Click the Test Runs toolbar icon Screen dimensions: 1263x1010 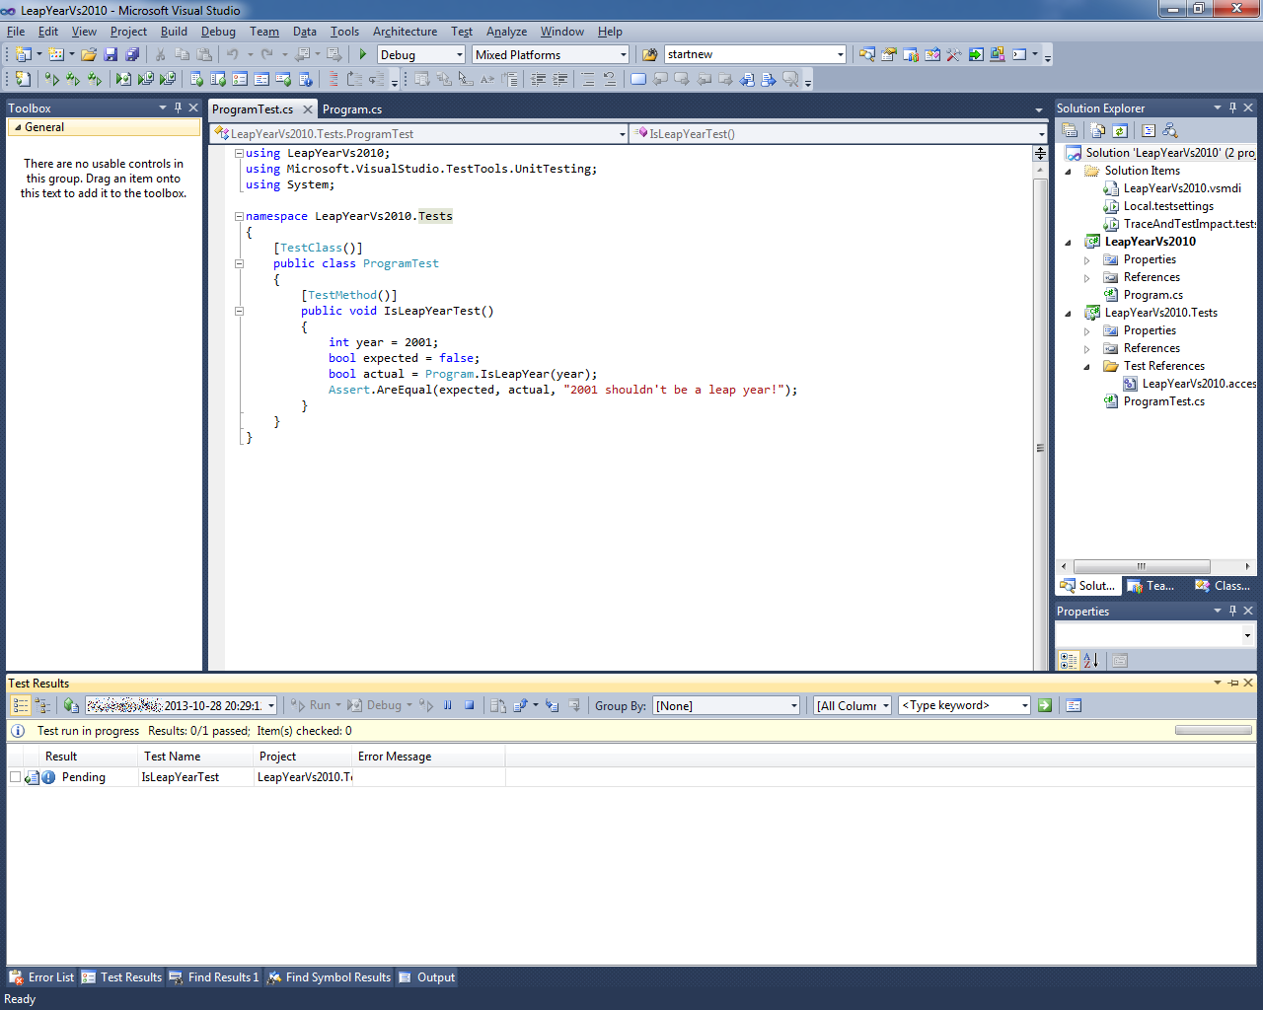283,79
